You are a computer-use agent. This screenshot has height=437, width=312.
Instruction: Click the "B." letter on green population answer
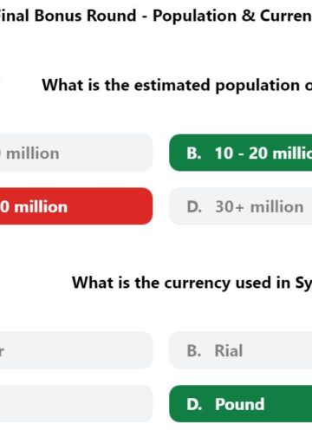click(194, 153)
